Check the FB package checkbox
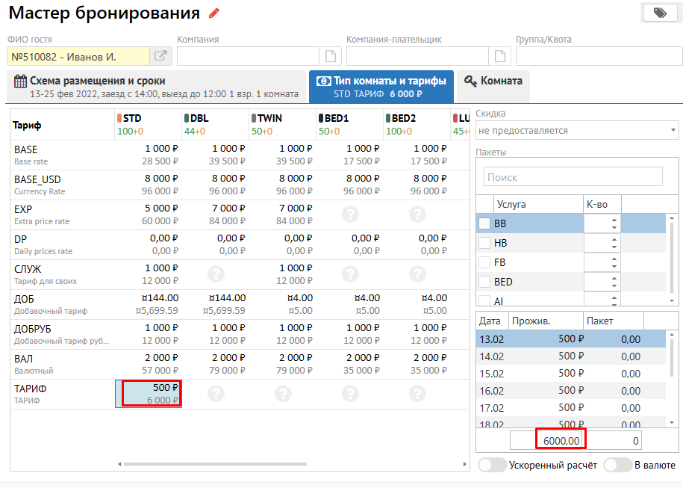Viewport: 683px width, 488px height. tap(484, 262)
